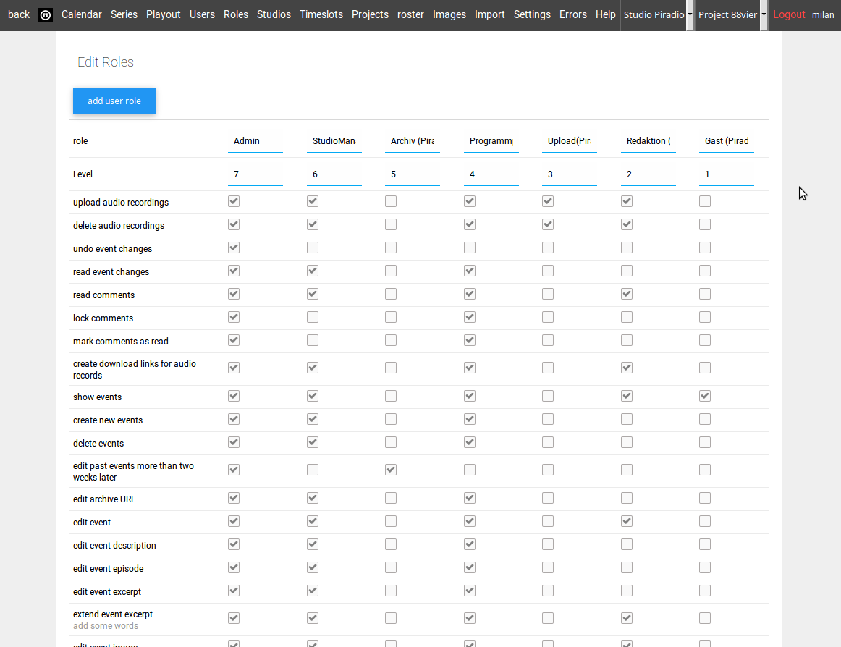
Task: Open the Studio Piradio selector
Action: click(653, 15)
